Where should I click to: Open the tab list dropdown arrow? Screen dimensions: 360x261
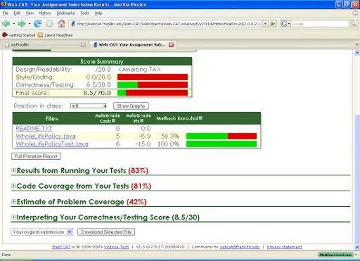pyautogui.click(x=356, y=44)
